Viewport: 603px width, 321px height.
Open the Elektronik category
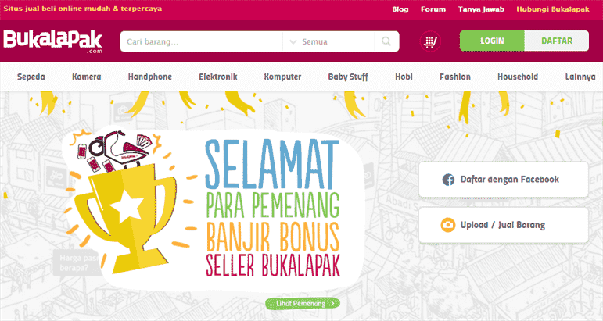click(217, 77)
